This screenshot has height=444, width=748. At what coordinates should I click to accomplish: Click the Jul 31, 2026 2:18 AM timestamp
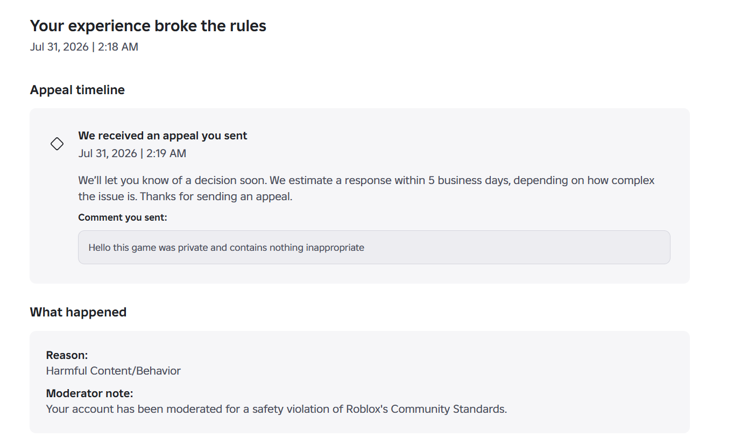(84, 47)
